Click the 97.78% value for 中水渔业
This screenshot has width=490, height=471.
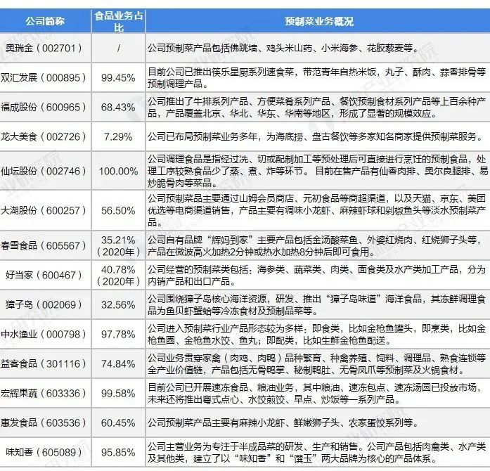click(118, 335)
